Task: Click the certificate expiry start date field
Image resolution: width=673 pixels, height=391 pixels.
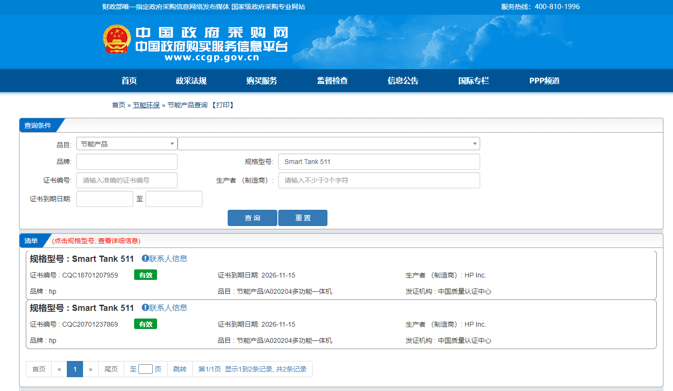Action: (105, 199)
